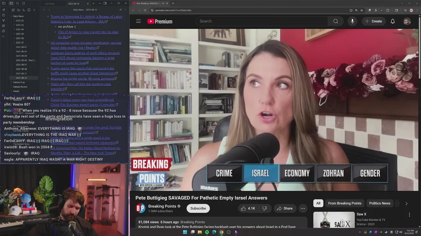Image resolution: width=421 pixels, height=236 pixels.
Task: Click the YouTube search input field
Action: coord(261,21)
